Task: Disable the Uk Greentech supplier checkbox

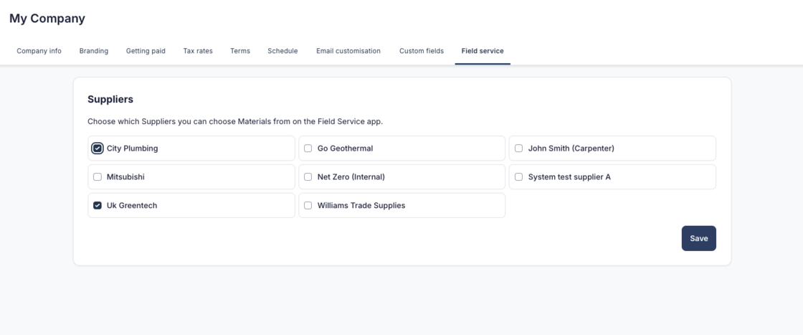Action: tap(98, 206)
